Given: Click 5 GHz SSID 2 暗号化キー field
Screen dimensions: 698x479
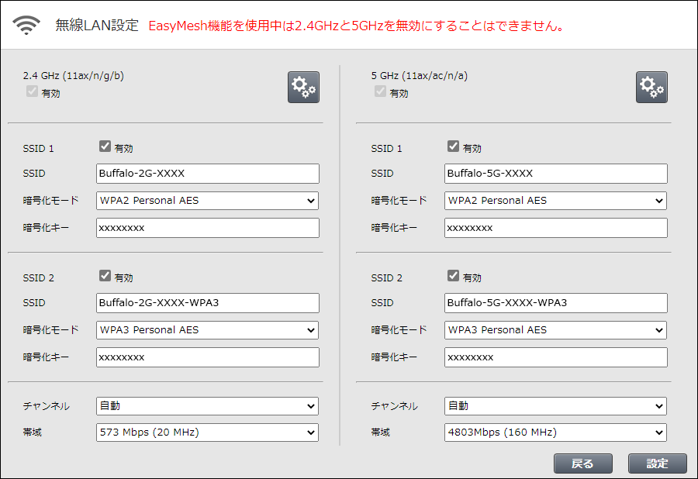Looking at the screenshot, I should [555, 357].
